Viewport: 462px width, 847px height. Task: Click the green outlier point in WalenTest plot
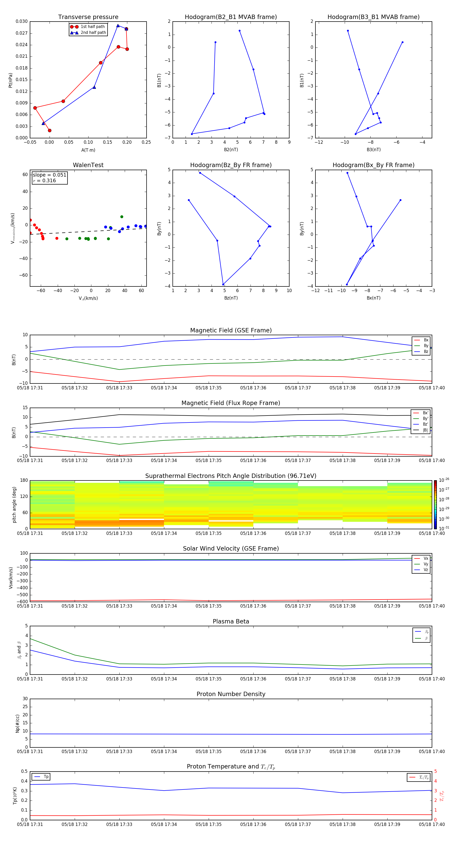[x=122, y=217]
